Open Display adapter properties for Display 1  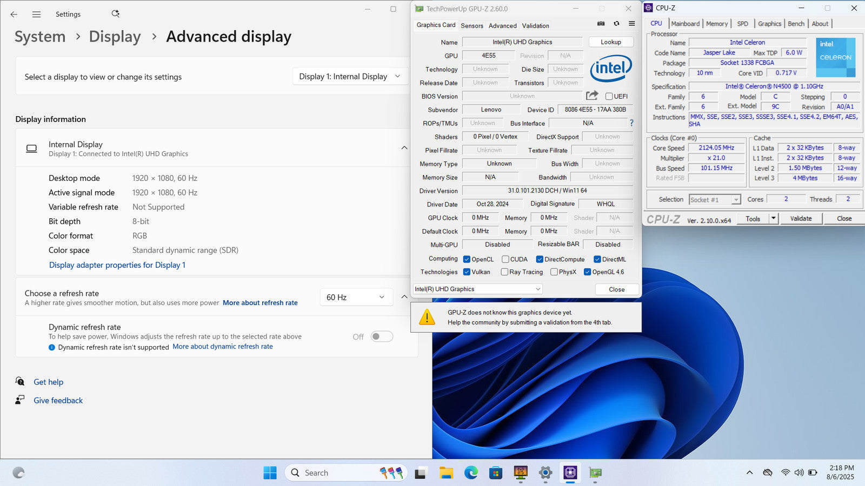[117, 265]
